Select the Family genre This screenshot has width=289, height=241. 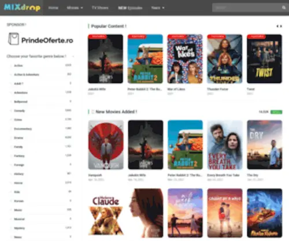click(x=18, y=147)
